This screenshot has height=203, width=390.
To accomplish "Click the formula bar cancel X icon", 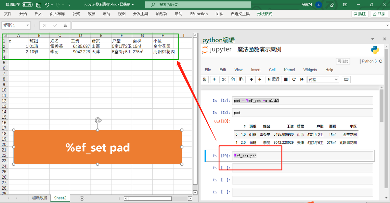I will coord(45,25).
